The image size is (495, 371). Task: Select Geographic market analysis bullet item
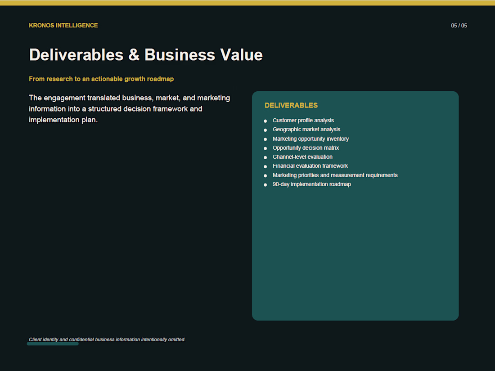tap(306, 130)
